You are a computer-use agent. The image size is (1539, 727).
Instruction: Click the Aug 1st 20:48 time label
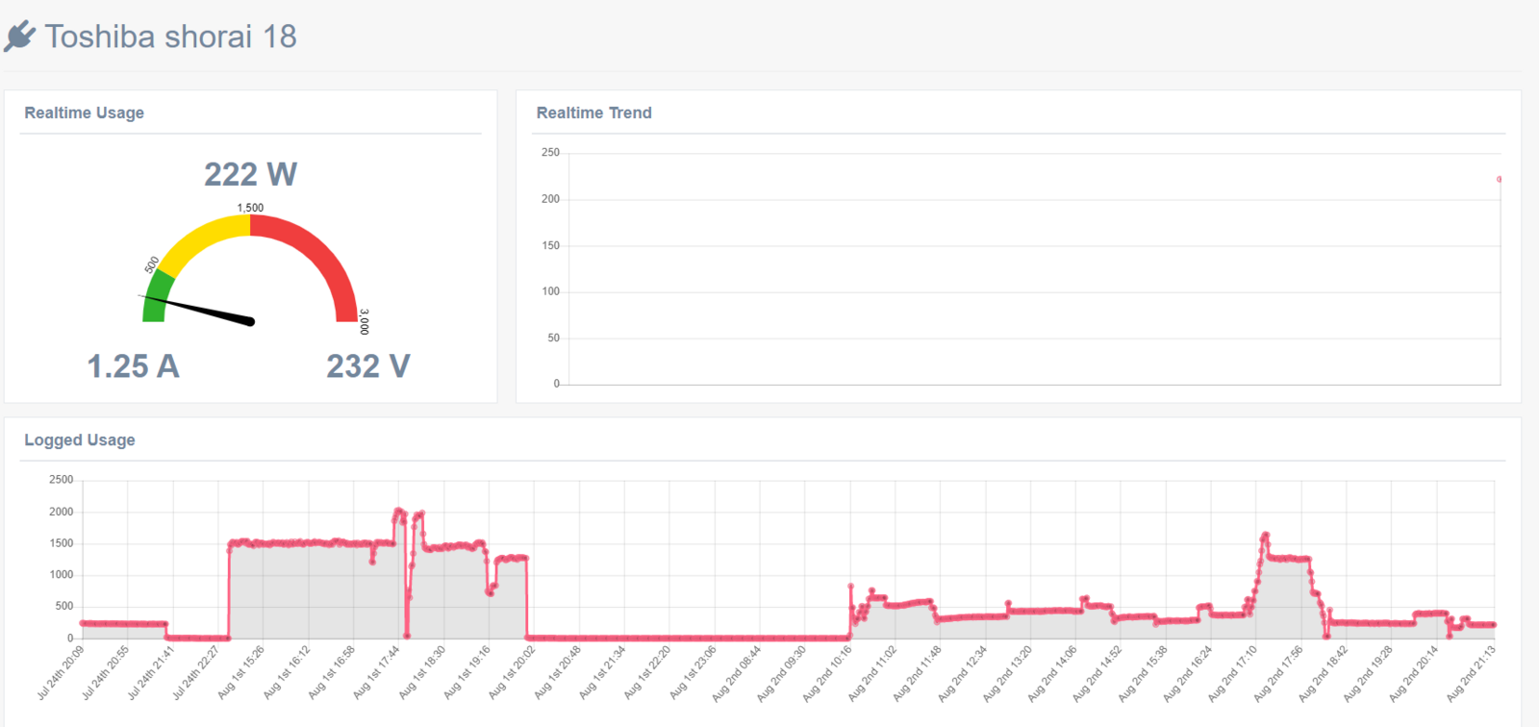558,672
